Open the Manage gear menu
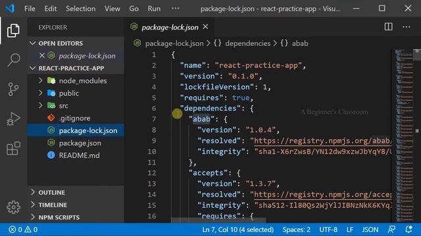The height and width of the screenshot is (236, 421). [13, 207]
